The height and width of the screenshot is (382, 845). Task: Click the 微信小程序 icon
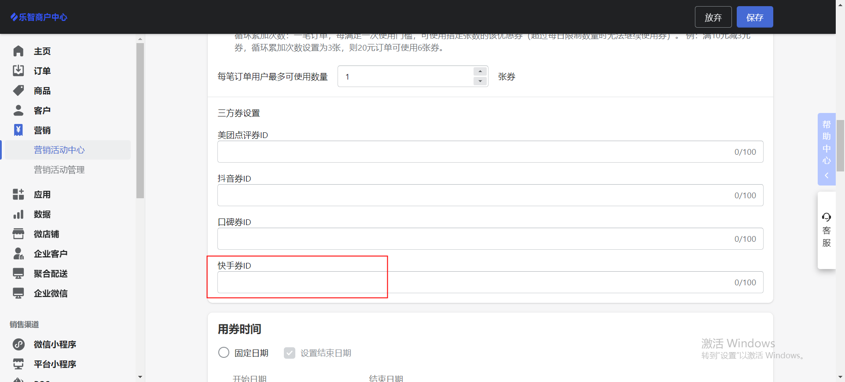point(18,344)
